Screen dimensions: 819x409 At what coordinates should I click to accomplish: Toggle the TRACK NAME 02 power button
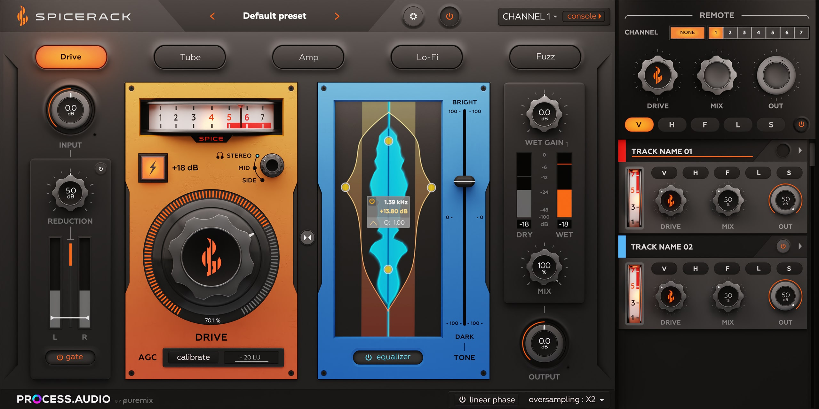pos(783,246)
